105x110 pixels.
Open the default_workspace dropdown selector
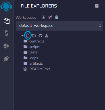point(60,26)
